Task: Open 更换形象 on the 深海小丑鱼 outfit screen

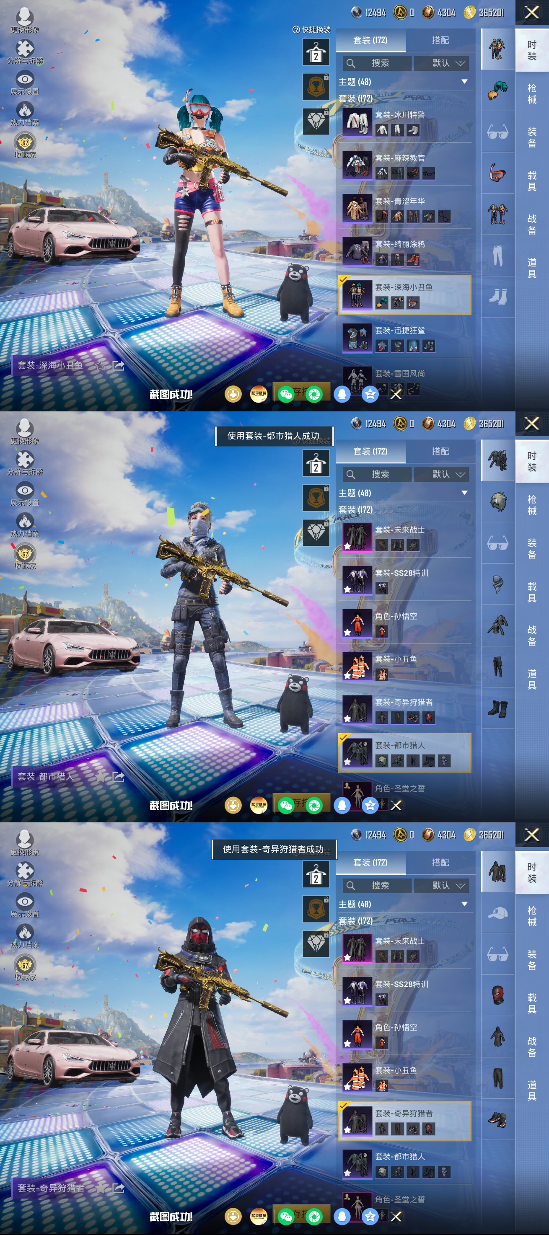Action: 25,20
